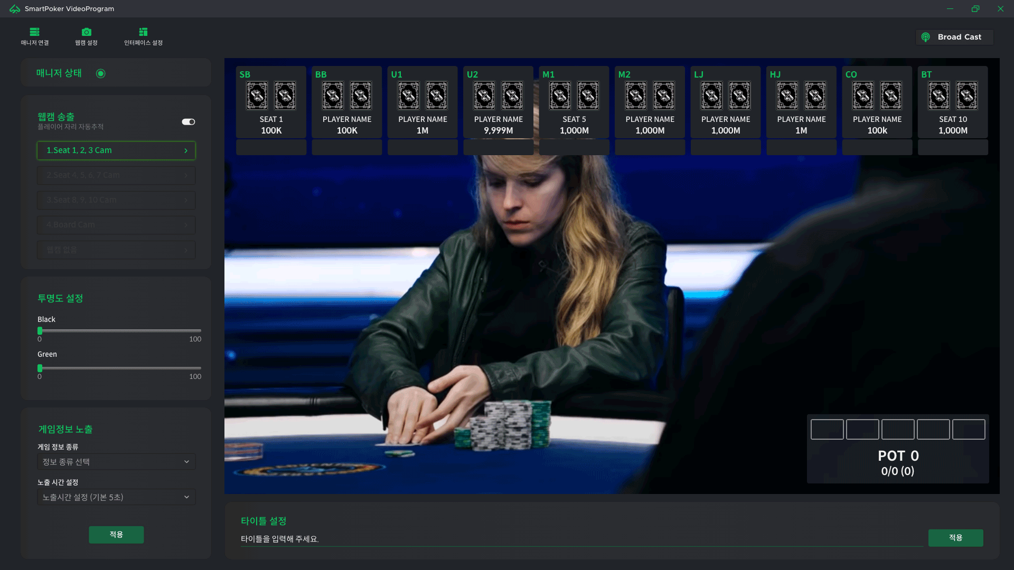Select the 4.Board Cam entry
This screenshot has height=570, width=1014.
click(116, 225)
